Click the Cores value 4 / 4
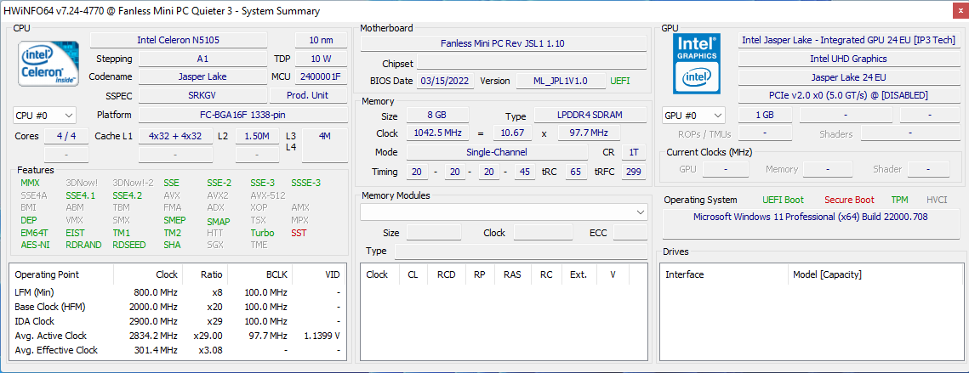969x373 pixels. (x=66, y=136)
